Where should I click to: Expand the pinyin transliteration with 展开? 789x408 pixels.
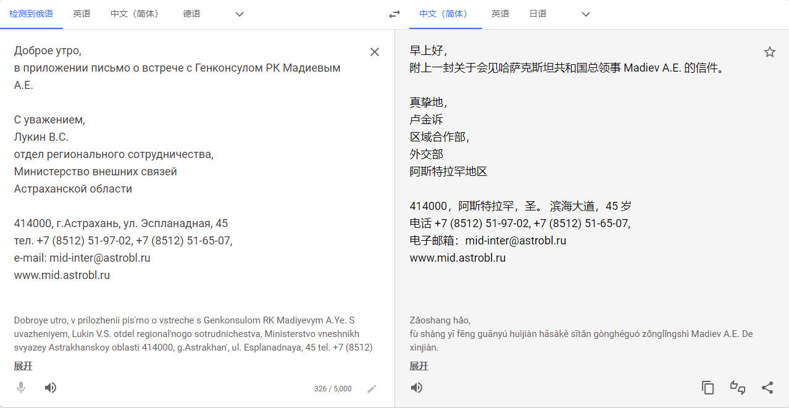tap(419, 366)
